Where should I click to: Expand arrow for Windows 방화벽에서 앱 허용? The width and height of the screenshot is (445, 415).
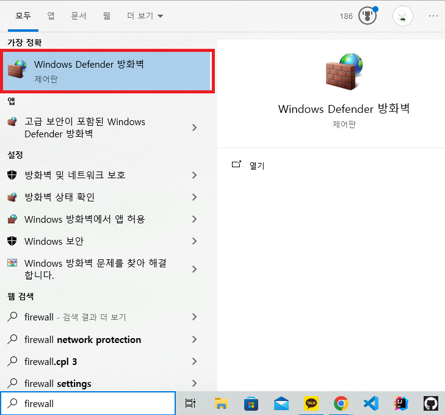[194, 219]
